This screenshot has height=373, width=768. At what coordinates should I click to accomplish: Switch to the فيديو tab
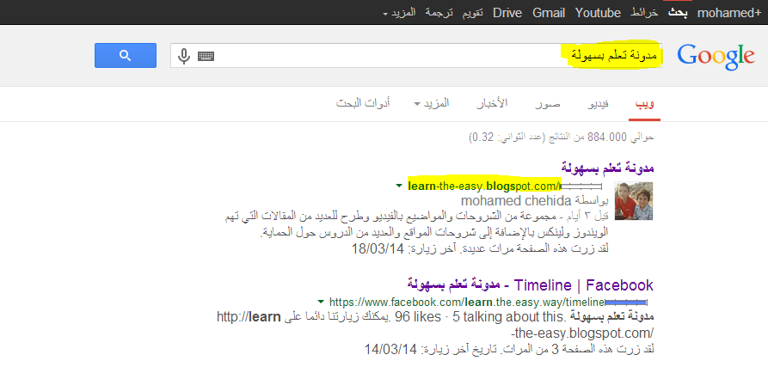click(x=598, y=104)
